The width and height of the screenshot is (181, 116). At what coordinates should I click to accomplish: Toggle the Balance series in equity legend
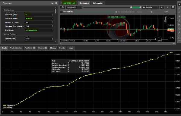[x=8, y=105]
